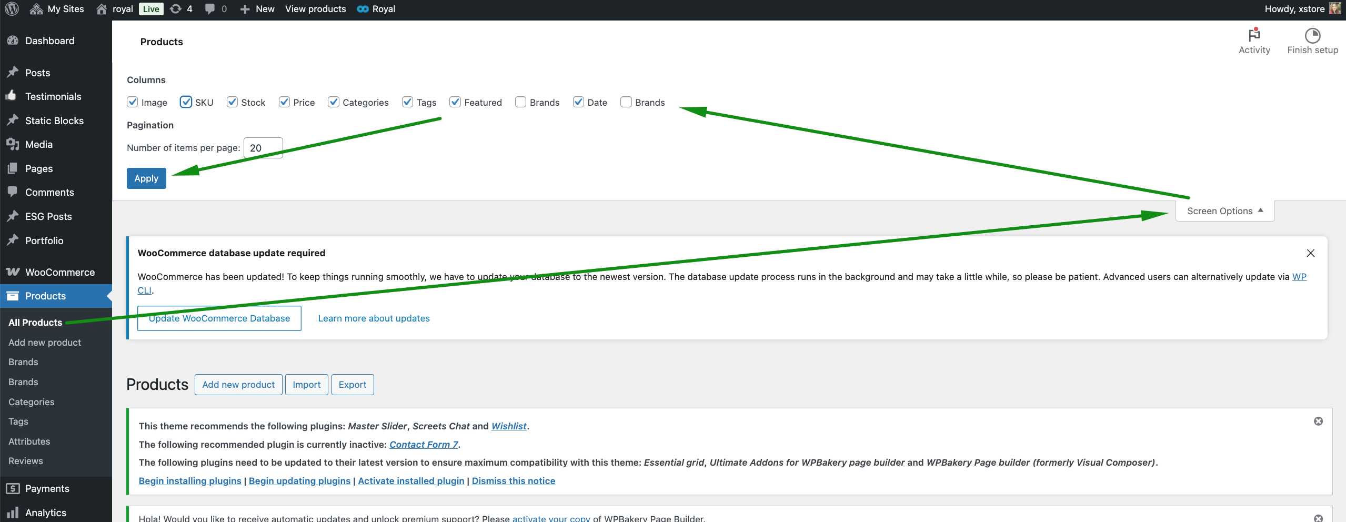Click Begin updating plugins link
Image resolution: width=1346 pixels, height=522 pixels.
click(299, 481)
